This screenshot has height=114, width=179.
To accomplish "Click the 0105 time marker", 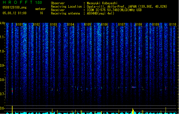I will pyautogui.click(x=88, y=25).
